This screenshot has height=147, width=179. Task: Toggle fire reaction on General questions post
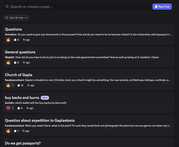[x=8, y=63]
